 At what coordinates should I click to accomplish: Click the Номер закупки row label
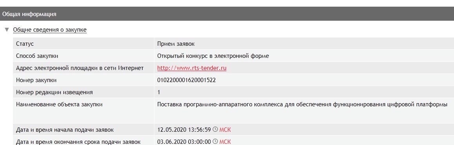pos(36,80)
